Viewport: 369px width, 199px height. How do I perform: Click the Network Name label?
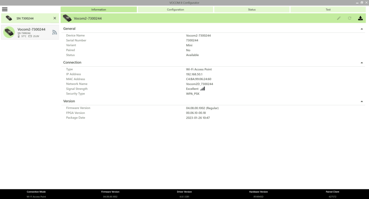click(77, 84)
